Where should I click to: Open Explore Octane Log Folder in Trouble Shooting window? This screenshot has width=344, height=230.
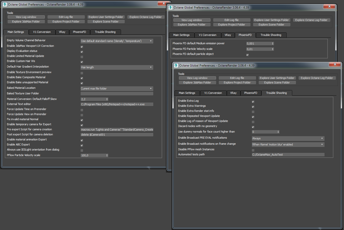point(317,78)
